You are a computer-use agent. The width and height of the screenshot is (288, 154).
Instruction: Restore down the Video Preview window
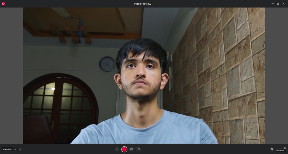(278, 4)
